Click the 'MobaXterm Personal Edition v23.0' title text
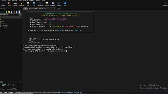Viewport: 168px width, 94px height. [x=60, y=13]
